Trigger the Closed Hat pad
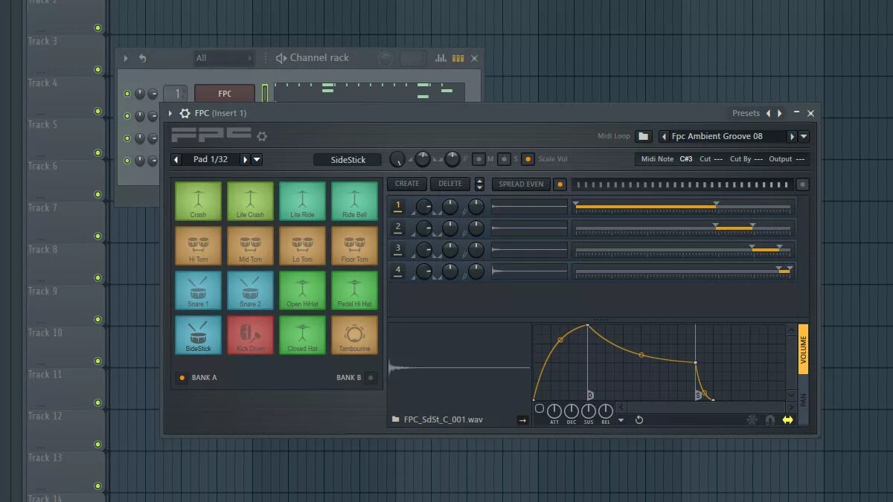 tap(302, 335)
